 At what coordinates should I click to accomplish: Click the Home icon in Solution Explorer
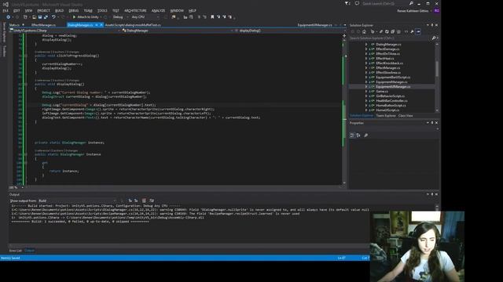click(x=364, y=31)
